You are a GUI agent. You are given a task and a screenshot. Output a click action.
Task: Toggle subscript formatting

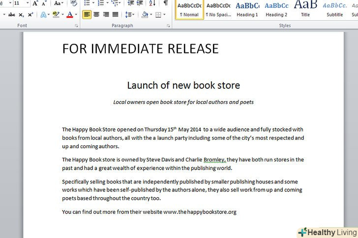(21, 15)
